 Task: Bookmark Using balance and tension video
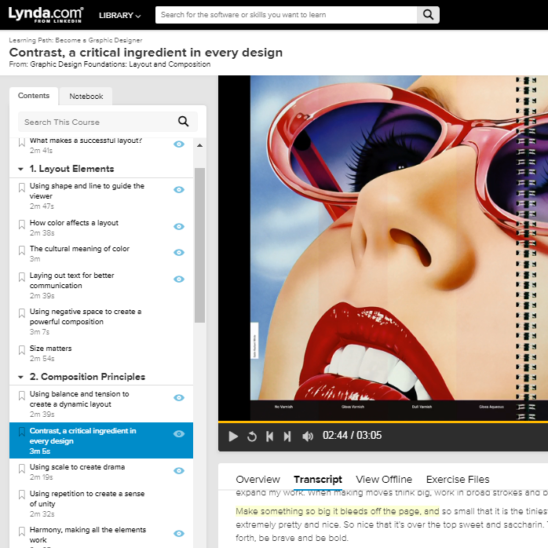pos(22,396)
